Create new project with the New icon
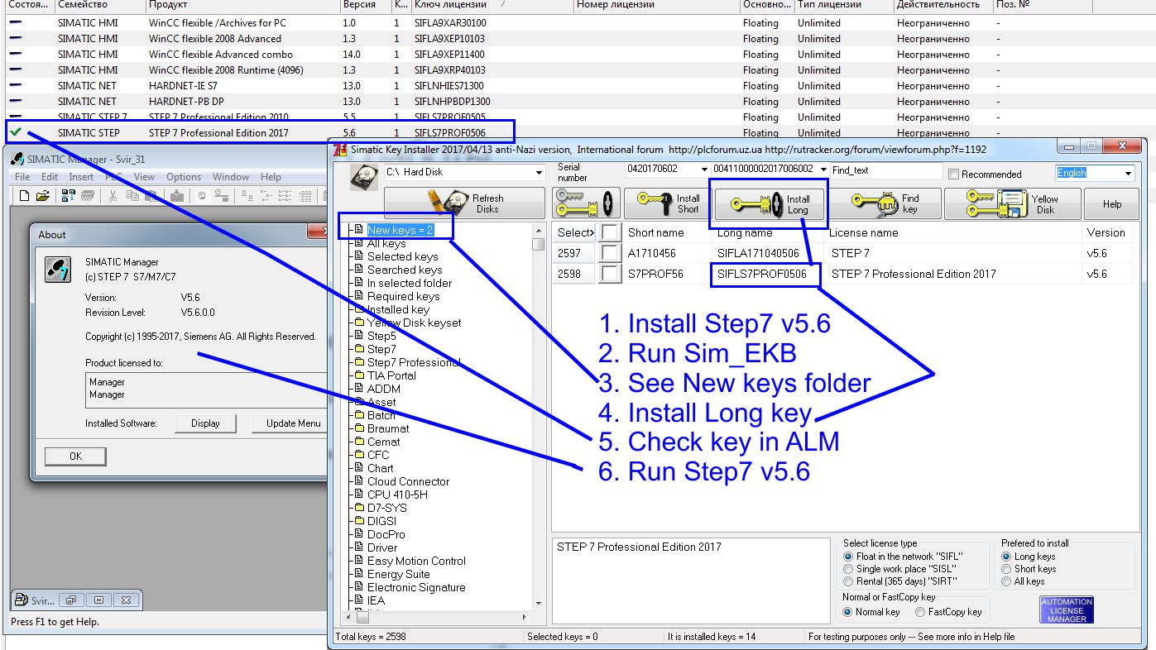This screenshot has width=1156, height=650. 25,194
